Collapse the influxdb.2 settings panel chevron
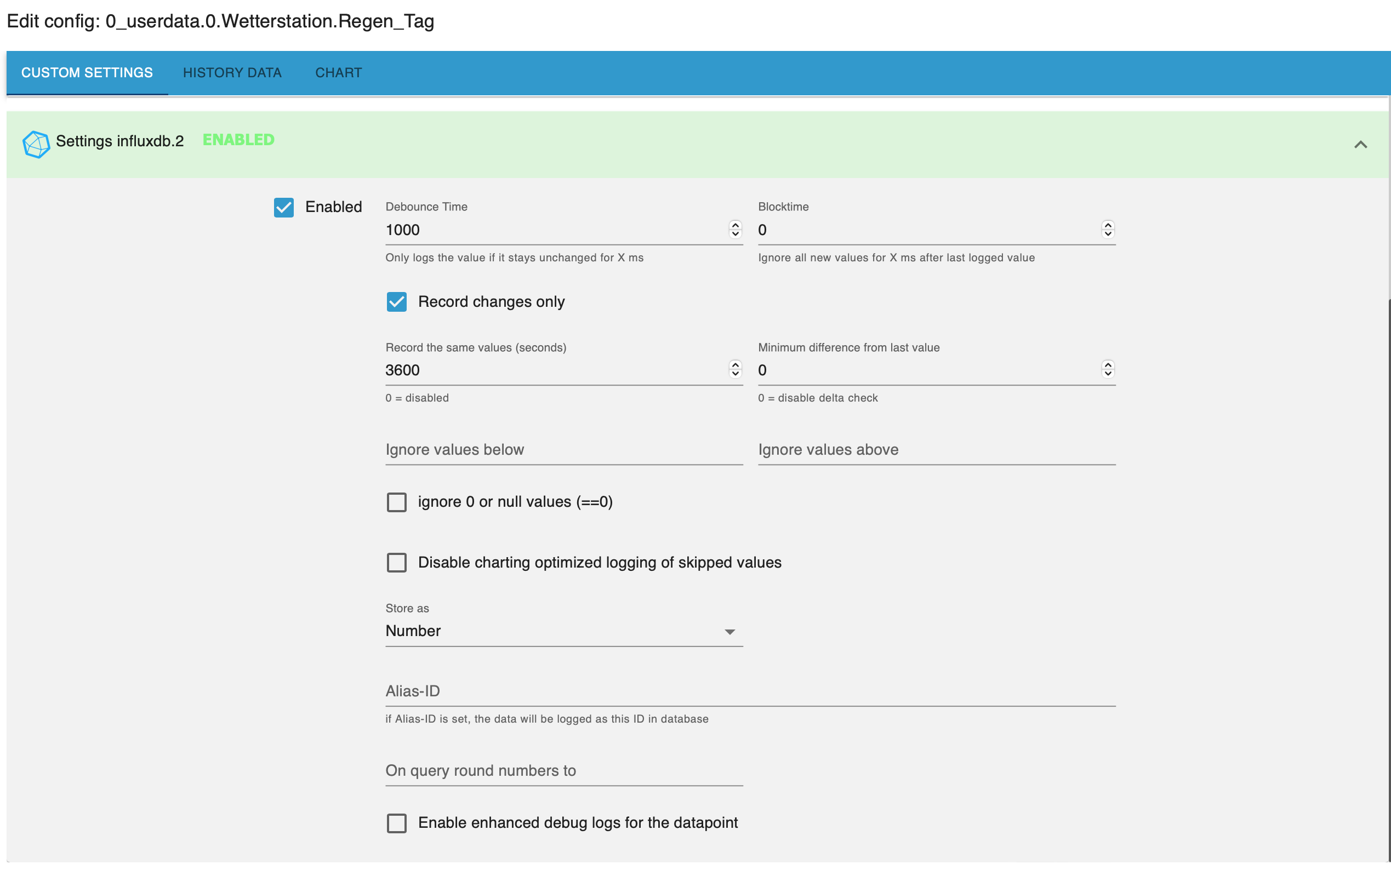Screen dimensions: 1391x870 click(x=1360, y=145)
